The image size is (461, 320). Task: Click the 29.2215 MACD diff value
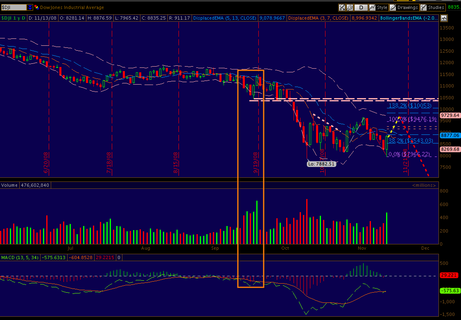(x=105, y=257)
